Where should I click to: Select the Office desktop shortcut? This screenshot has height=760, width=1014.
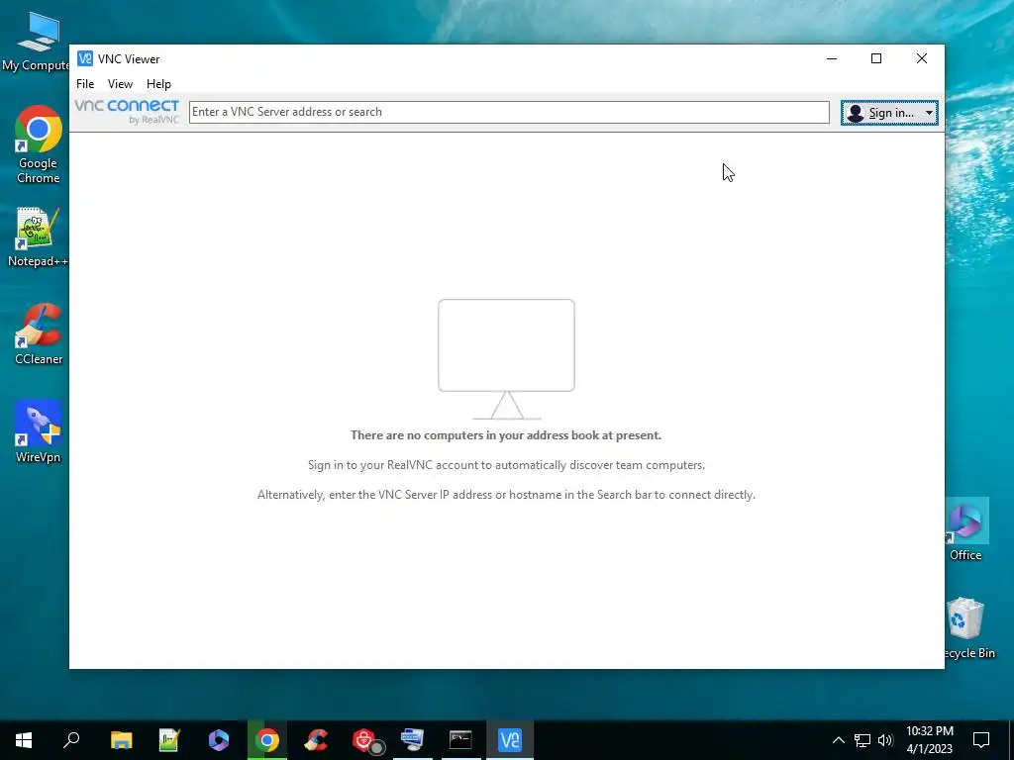click(965, 530)
